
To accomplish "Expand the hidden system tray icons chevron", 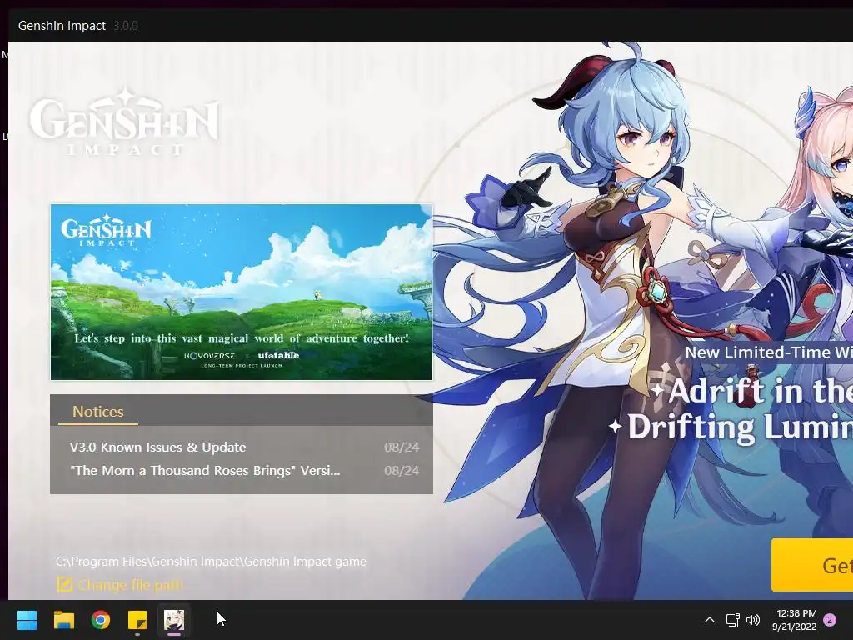I will coord(710,619).
